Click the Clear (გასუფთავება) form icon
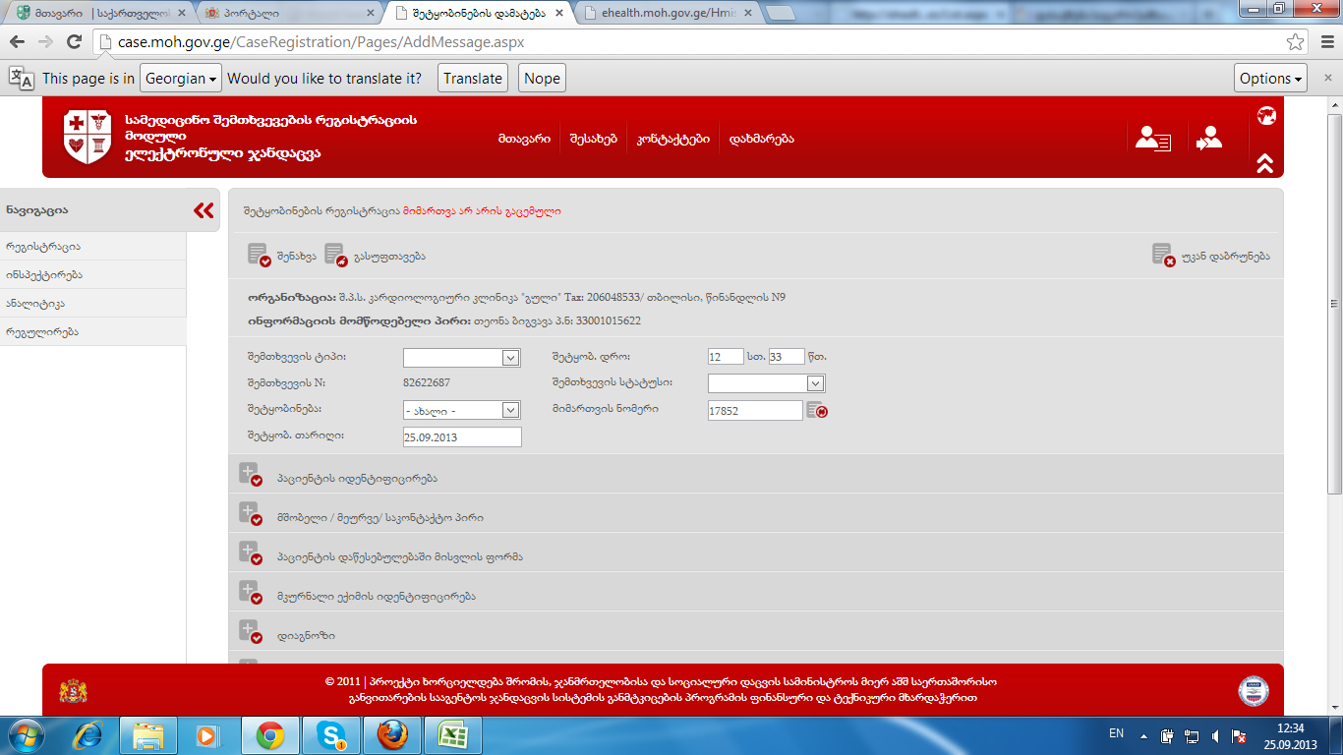This screenshot has height=755, width=1343. tap(335, 256)
